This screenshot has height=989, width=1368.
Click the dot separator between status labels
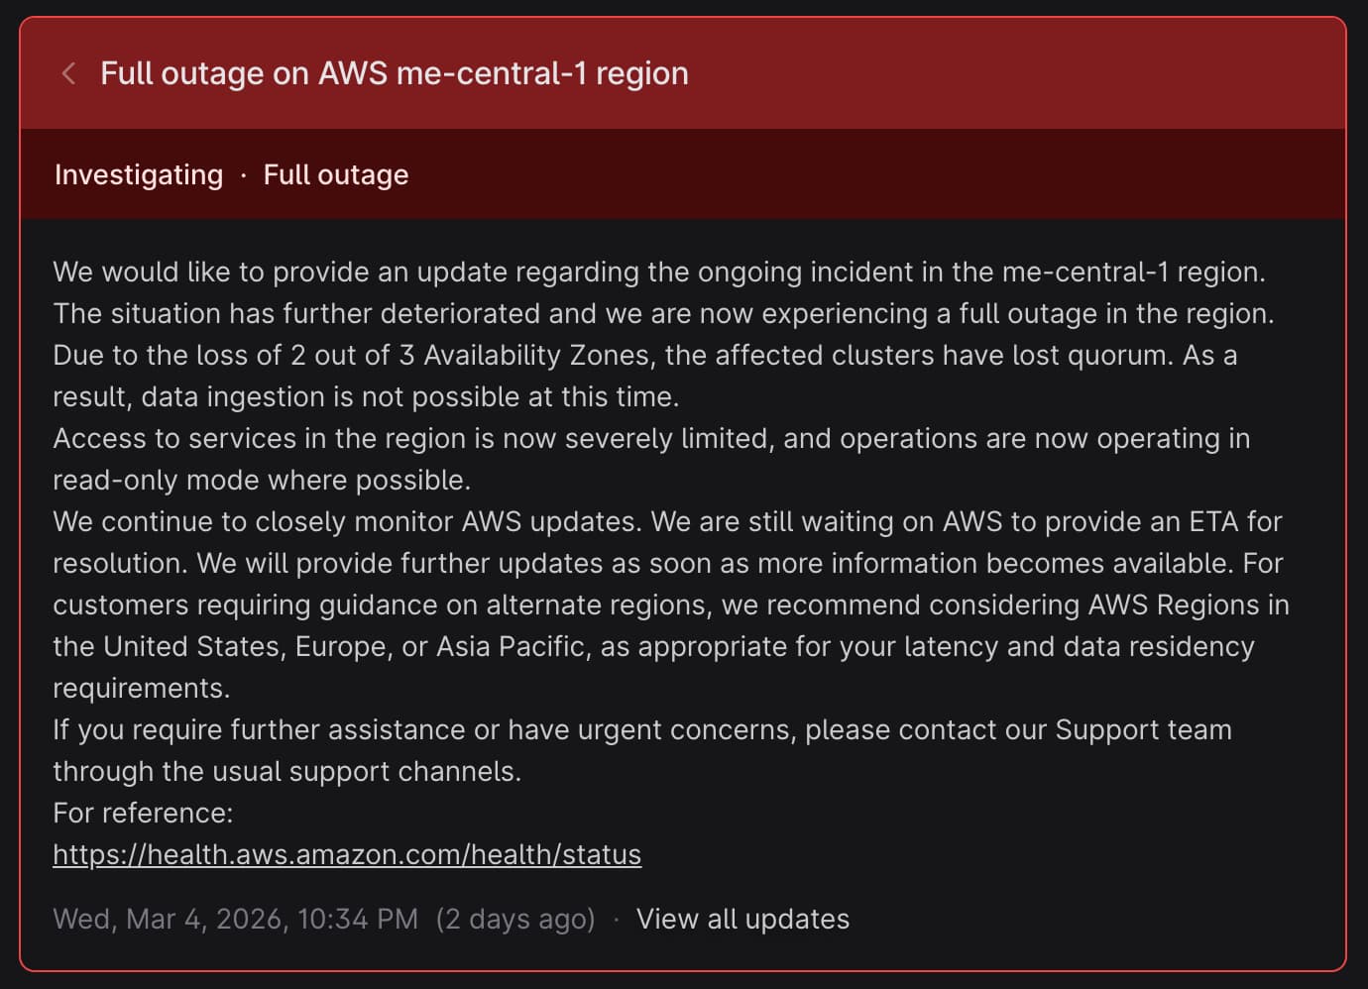pyautogui.click(x=244, y=175)
